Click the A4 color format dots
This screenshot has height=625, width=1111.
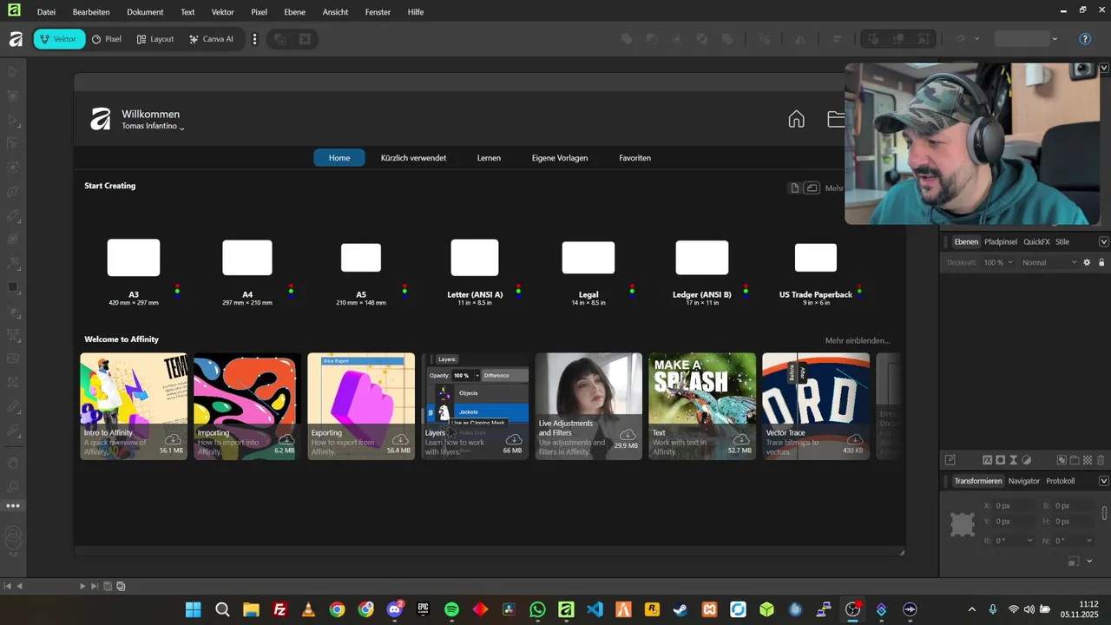click(291, 289)
